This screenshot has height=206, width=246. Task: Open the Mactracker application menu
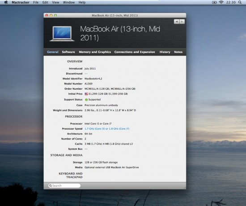click(x=21, y=2)
